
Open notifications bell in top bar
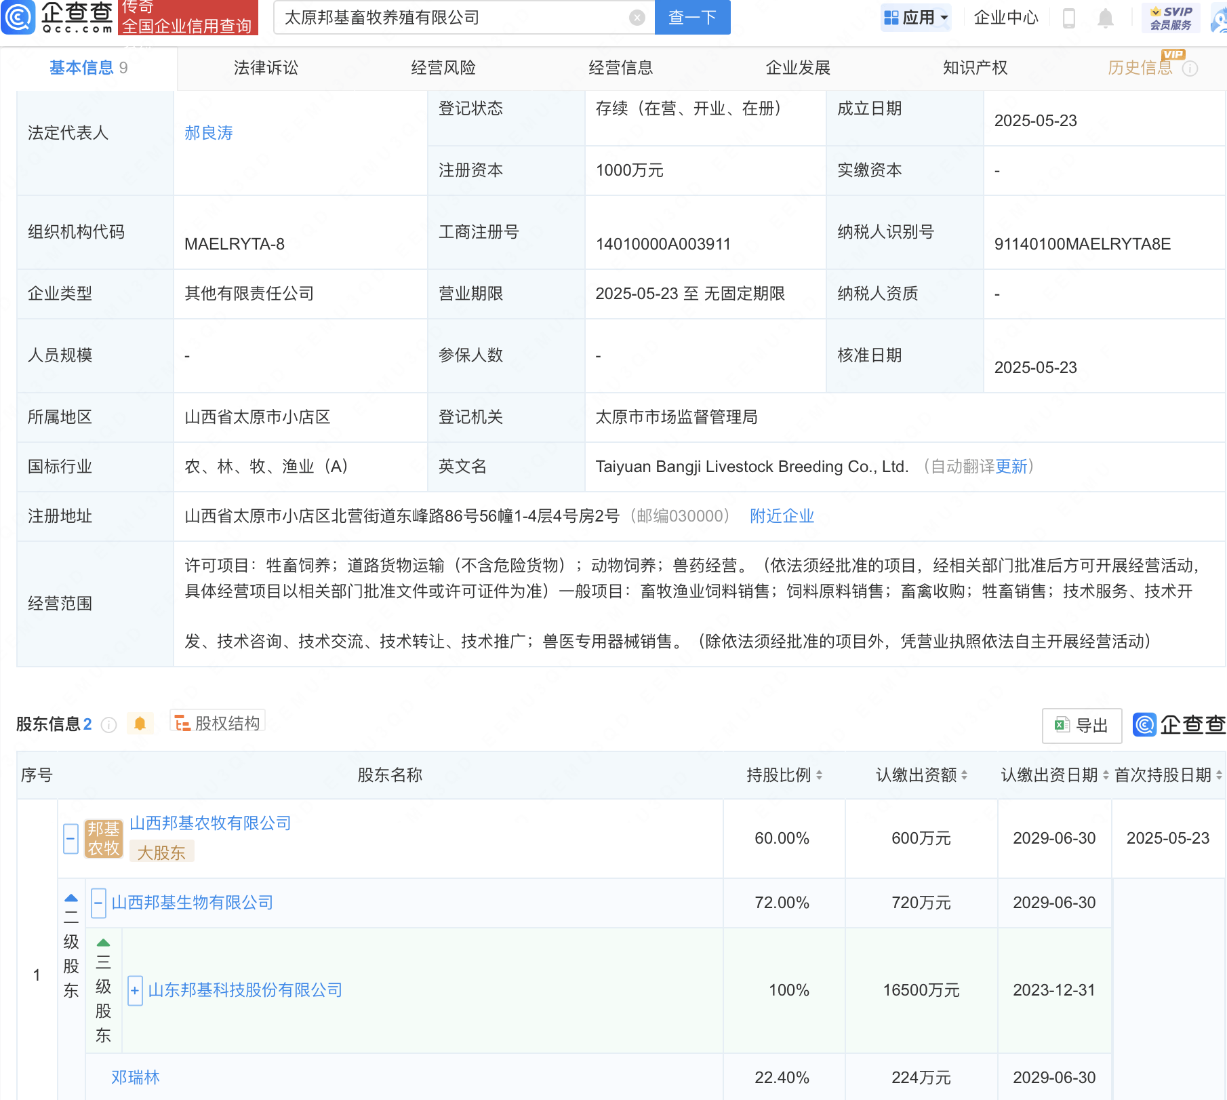coord(1105,18)
